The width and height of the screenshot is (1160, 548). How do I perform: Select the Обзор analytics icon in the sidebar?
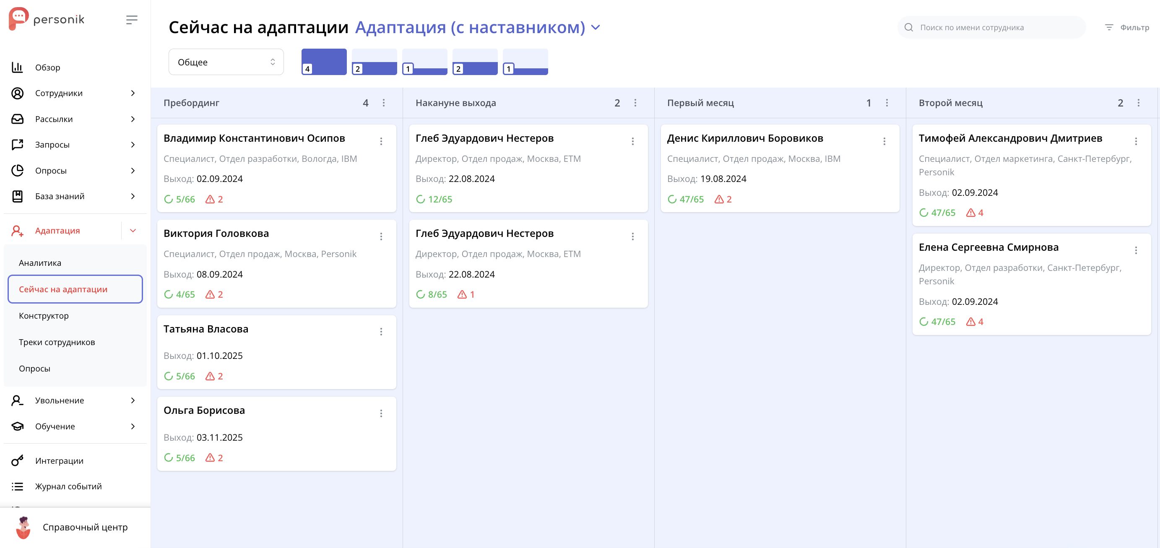17,67
